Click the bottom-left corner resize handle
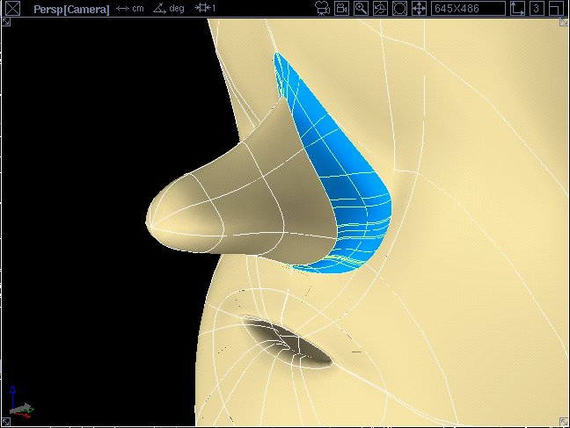570x428 pixels. 6,422
